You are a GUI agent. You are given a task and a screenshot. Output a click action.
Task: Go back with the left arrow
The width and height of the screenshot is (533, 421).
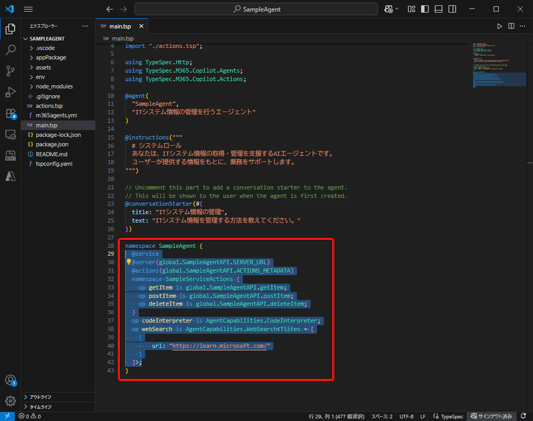click(x=109, y=9)
